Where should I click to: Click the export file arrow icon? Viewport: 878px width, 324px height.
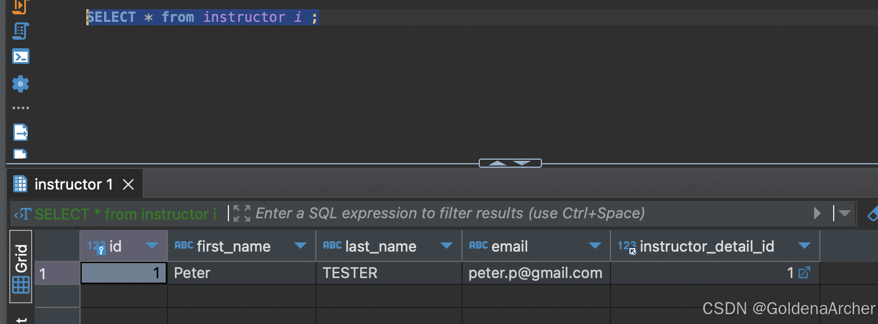click(21, 132)
